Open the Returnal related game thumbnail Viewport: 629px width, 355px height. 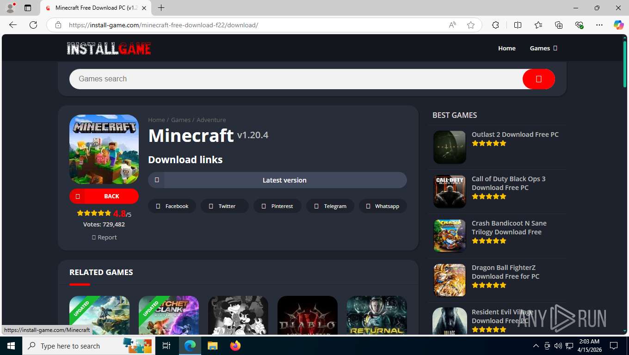click(377, 315)
